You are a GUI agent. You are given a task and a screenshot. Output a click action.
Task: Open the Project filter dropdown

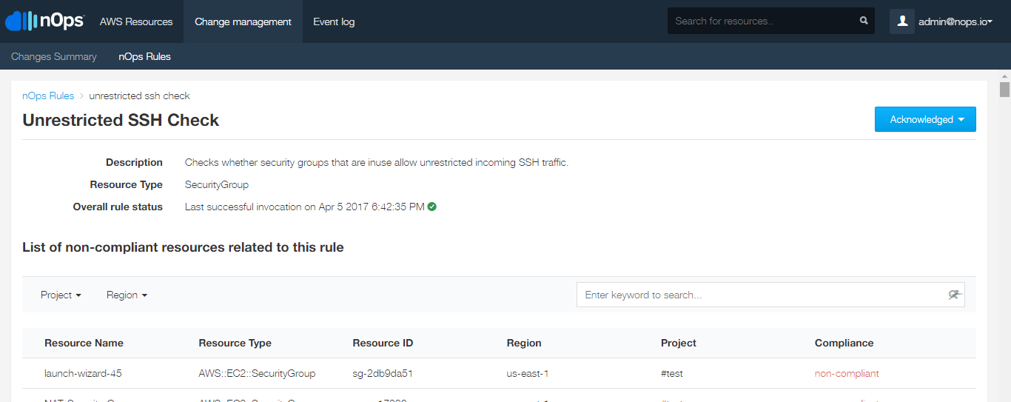click(61, 295)
